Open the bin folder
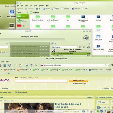Viewport: 113px width, 113px height. pos(68,18)
